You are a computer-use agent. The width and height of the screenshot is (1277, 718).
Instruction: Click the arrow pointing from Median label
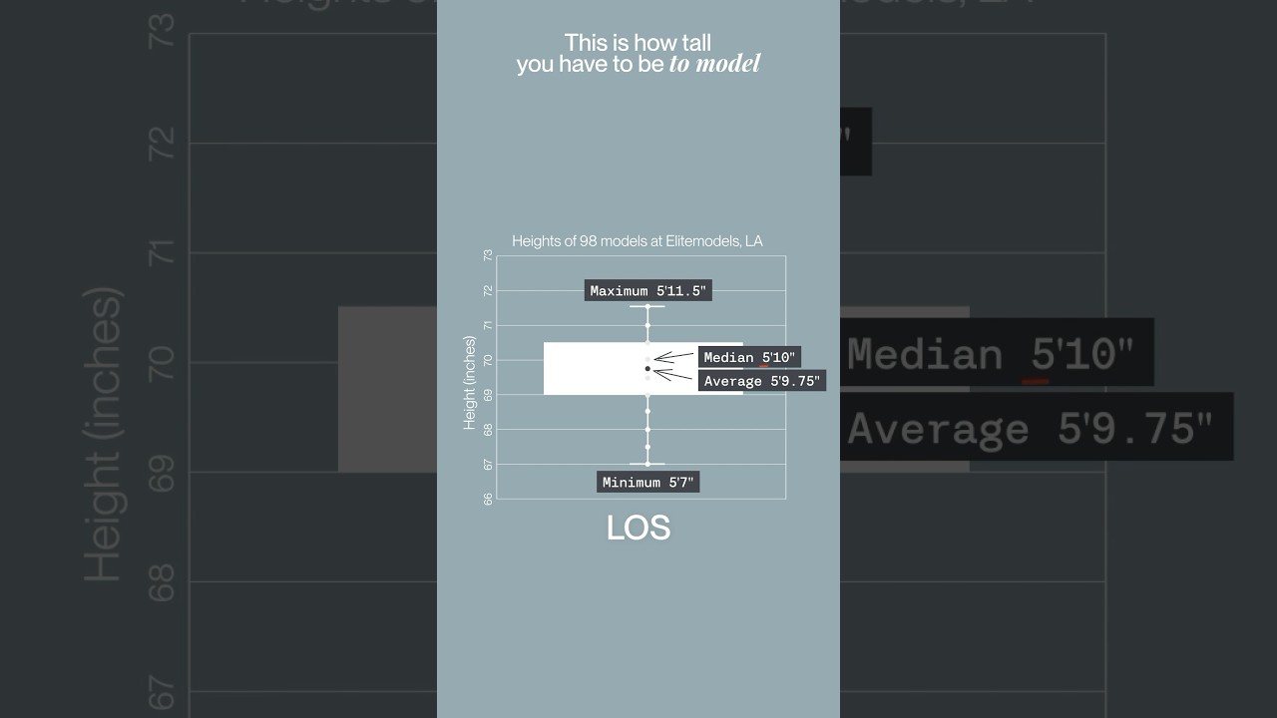[x=673, y=356]
